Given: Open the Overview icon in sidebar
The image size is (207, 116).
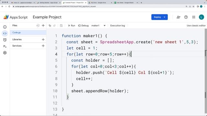Looking at the screenshot, I should click(5, 27).
